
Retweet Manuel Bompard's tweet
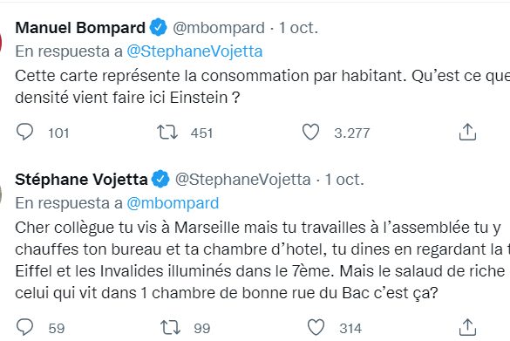[167, 132]
